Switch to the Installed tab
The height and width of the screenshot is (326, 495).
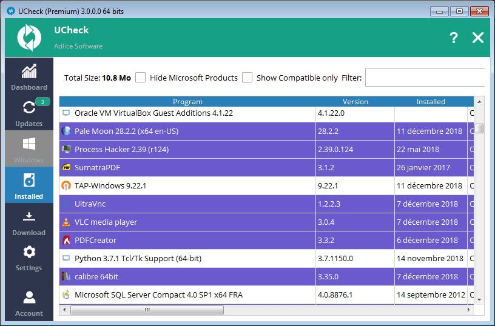[29, 185]
